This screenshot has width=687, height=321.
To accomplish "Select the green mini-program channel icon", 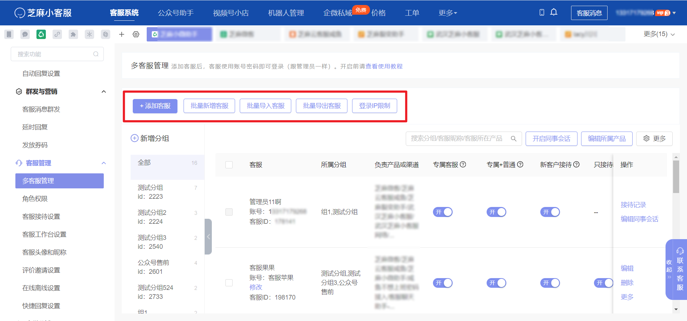I will [41, 34].
